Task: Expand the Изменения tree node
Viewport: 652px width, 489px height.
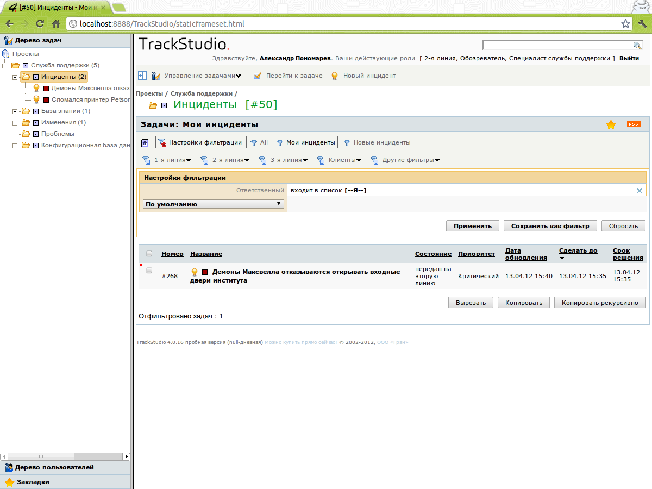Action: point(15,123)
